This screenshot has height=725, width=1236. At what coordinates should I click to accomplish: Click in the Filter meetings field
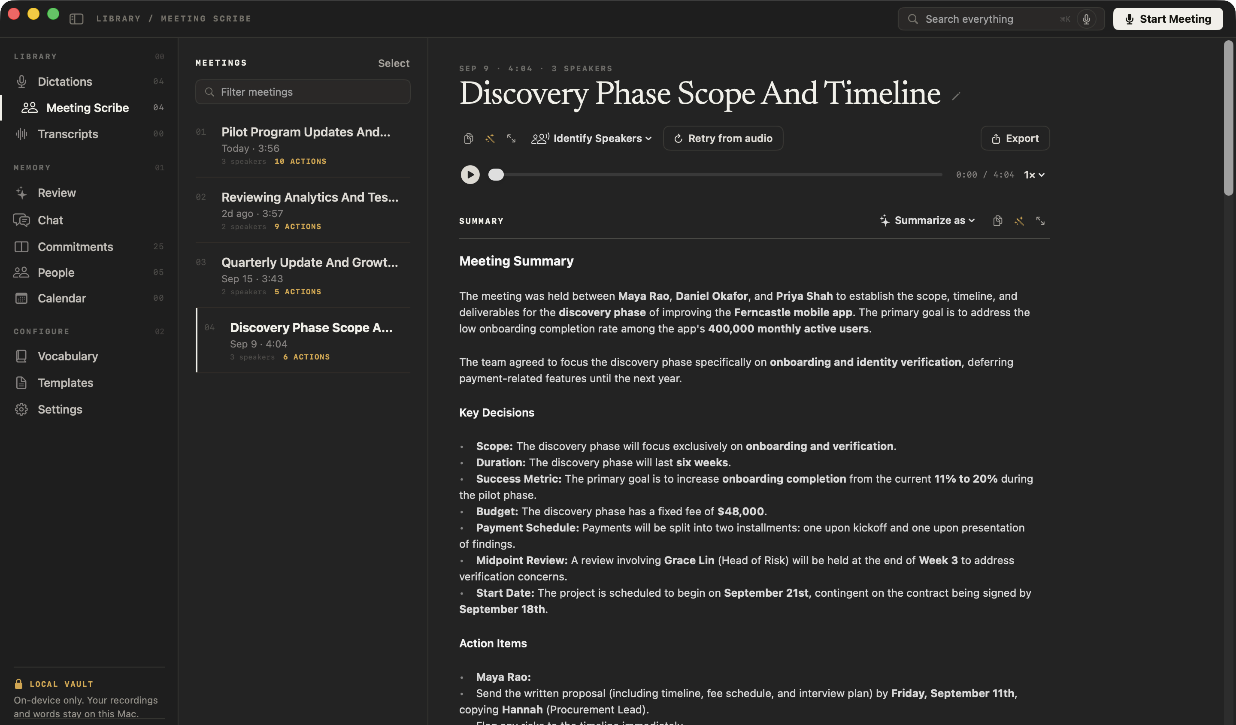point(303,92)
